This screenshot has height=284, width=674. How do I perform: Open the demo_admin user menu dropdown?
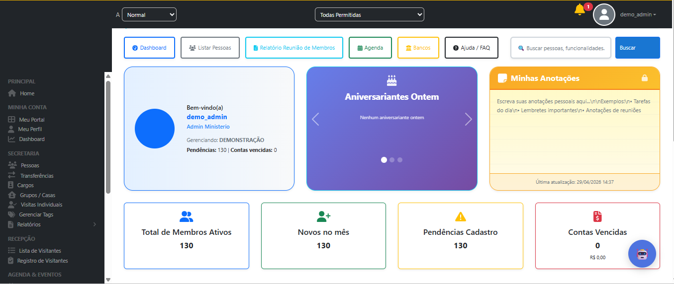click(x=638, y=15)
